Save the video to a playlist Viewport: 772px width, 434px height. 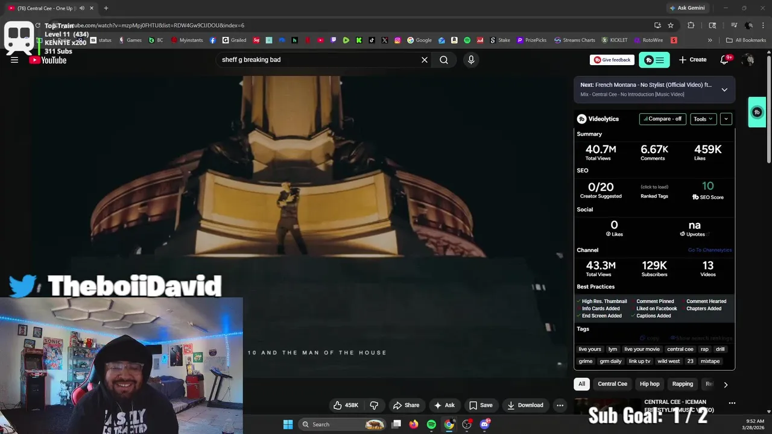coord(481,405)
